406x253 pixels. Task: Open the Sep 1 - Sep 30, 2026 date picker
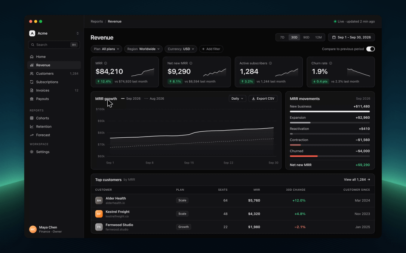351,37
